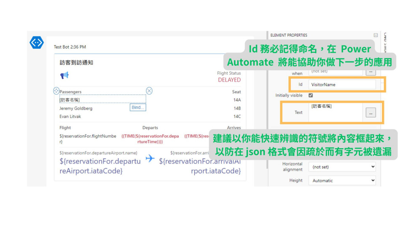Select the Jeremy Goldberg passenger row
This screenshot has width=404, height=227.
(76, 108)
